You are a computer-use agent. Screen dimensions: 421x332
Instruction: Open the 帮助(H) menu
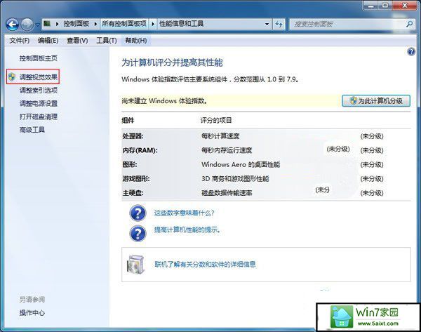tap(136, 41)
